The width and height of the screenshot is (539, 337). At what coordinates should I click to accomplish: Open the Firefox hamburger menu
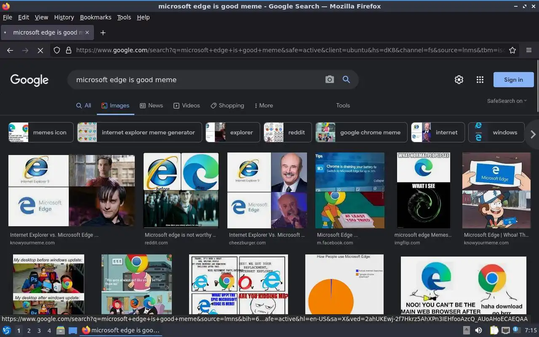pyautogui.click(x=529, y=50)
